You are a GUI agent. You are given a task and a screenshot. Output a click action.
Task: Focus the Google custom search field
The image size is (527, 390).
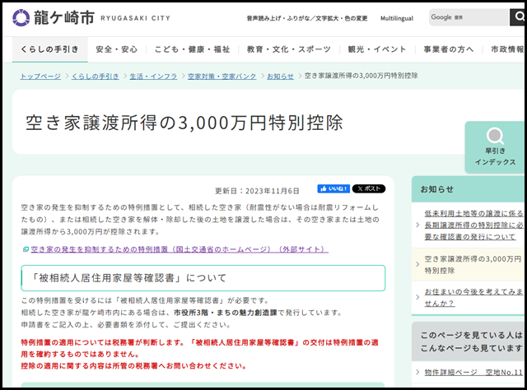point(469,17)
